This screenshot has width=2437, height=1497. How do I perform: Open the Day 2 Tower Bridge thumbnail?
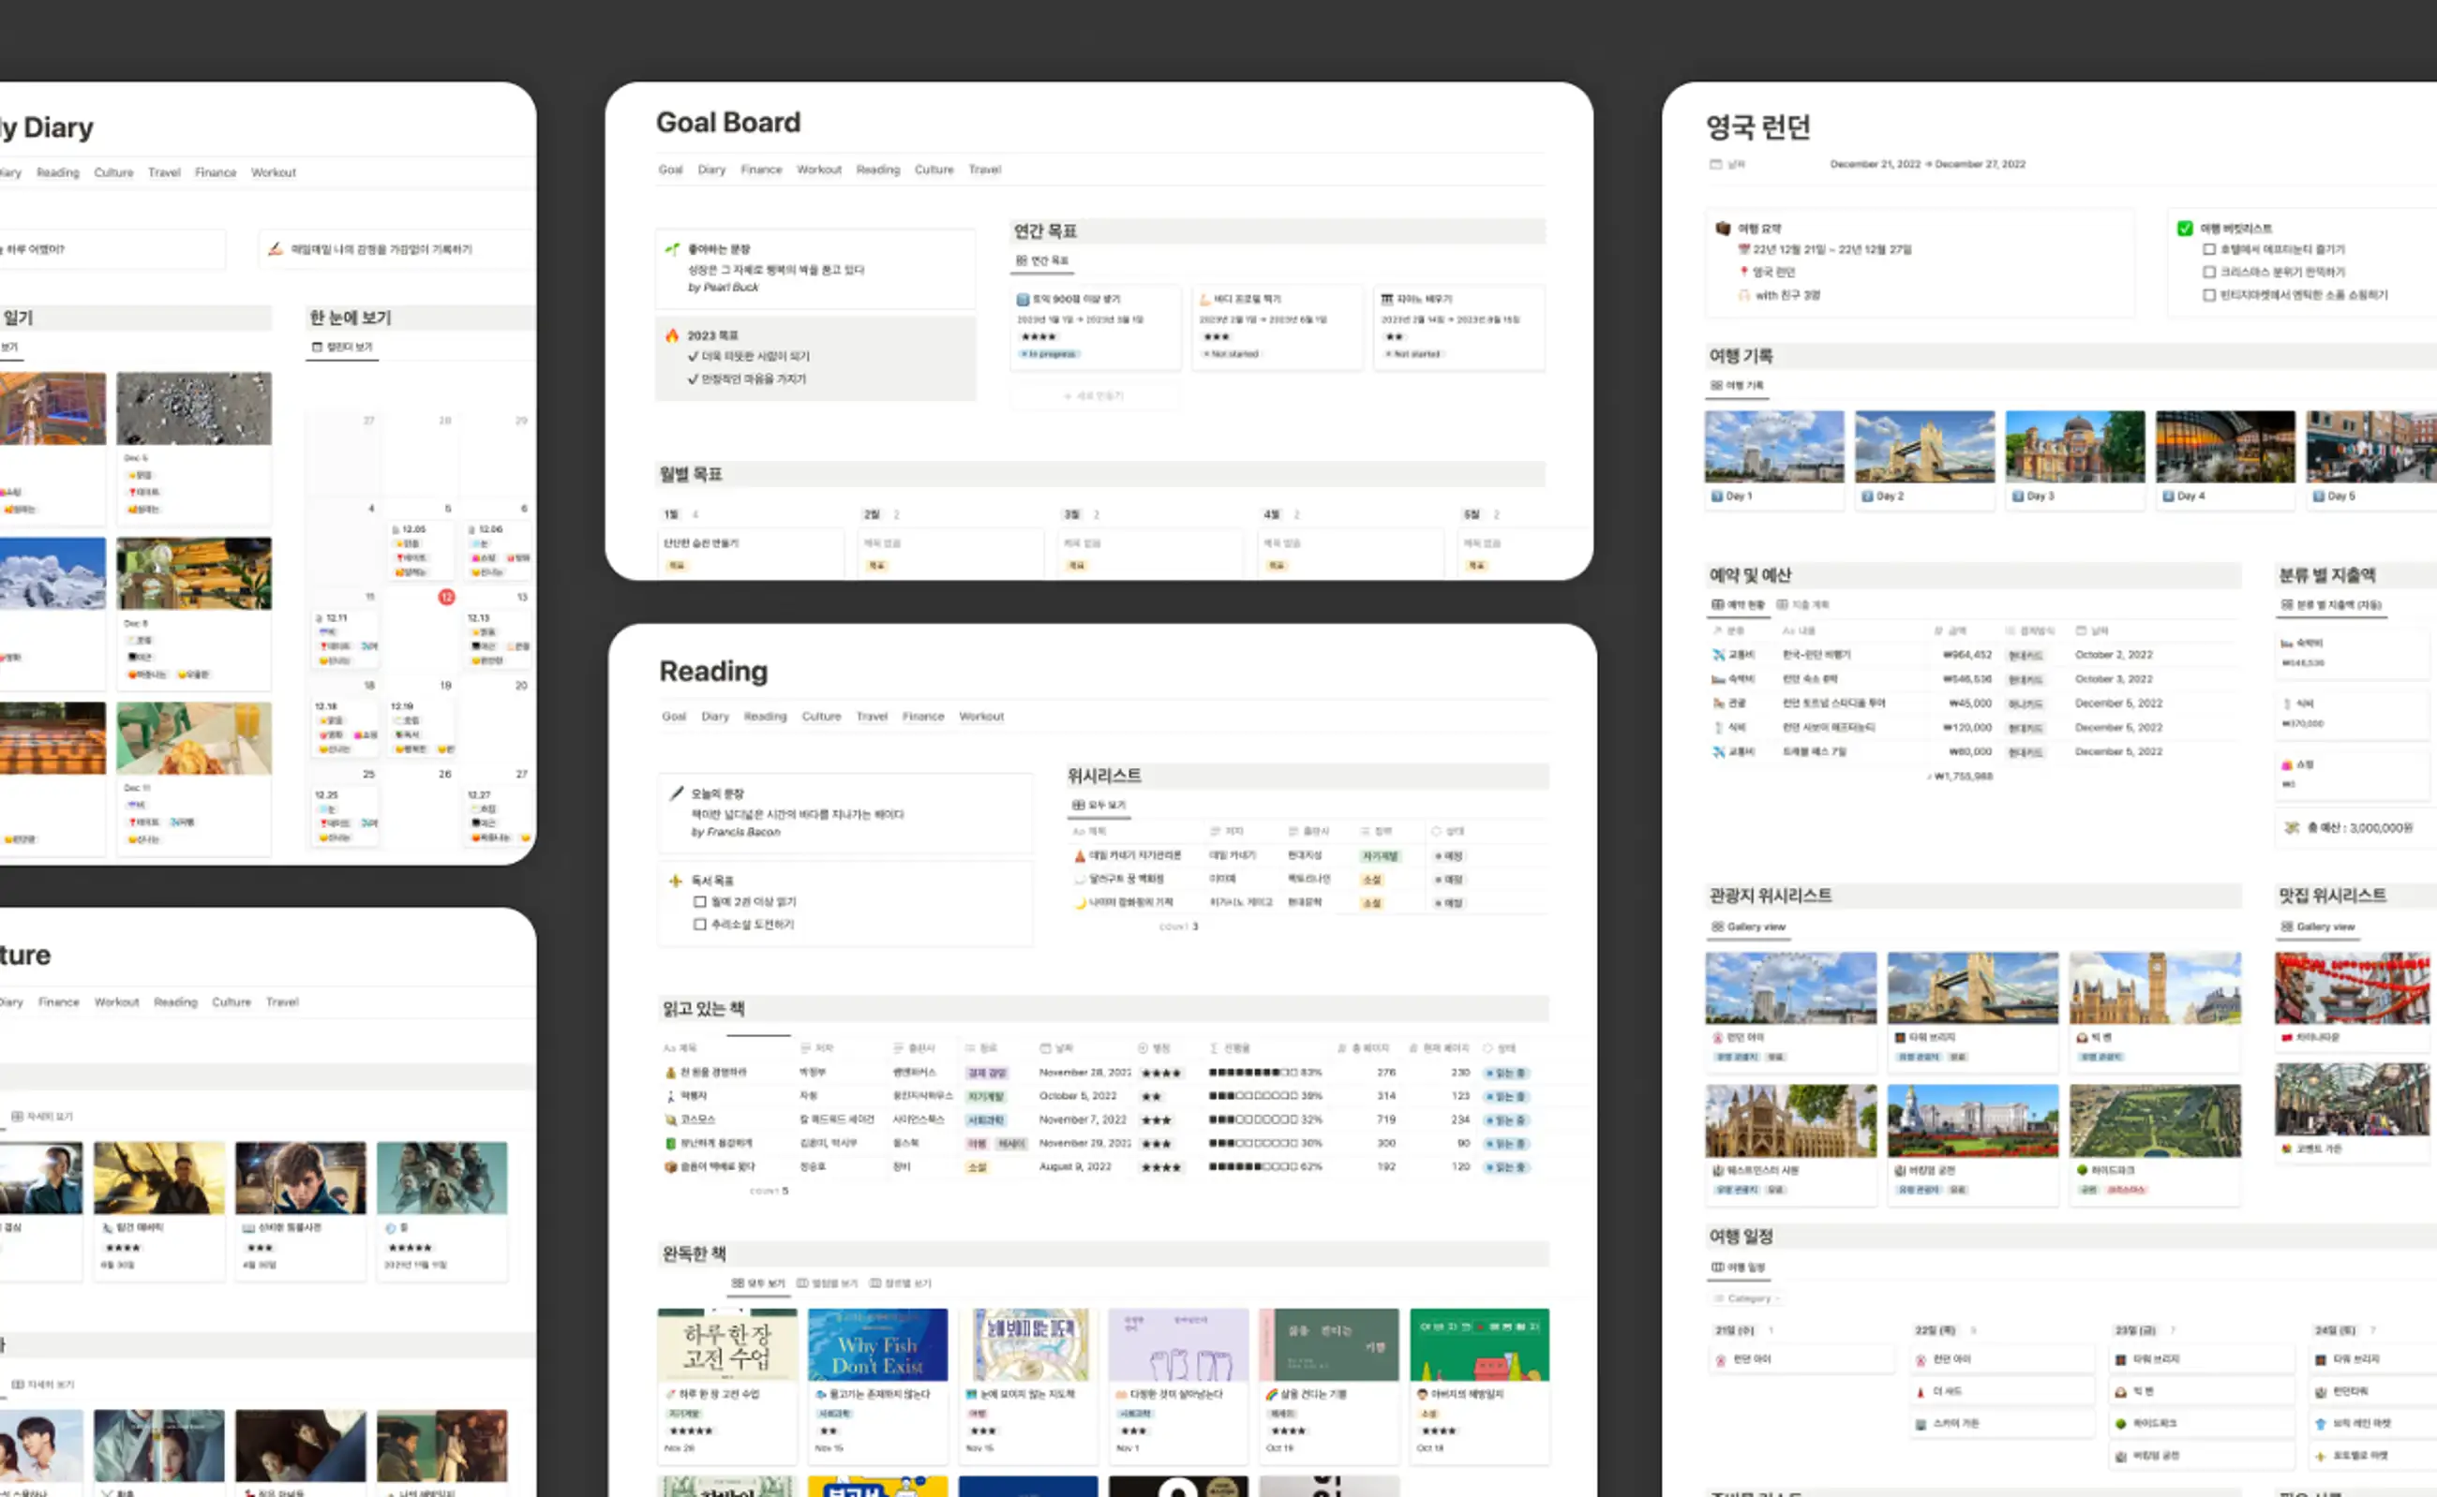[x=1924, y=447]
